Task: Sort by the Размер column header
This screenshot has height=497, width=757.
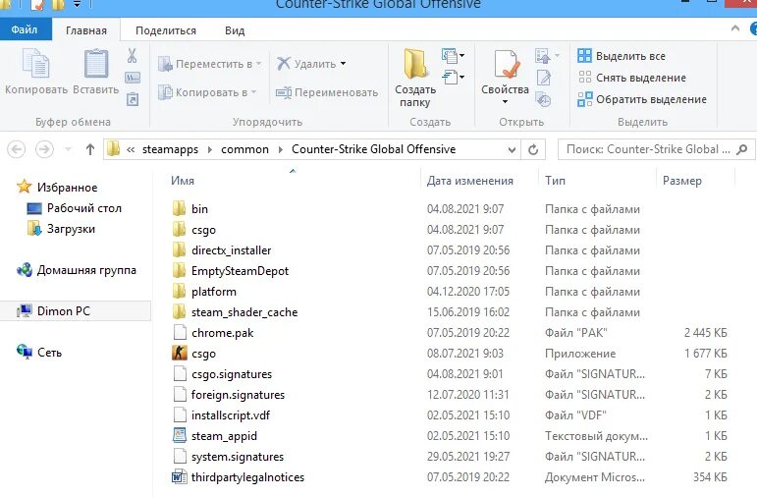Action: pyautogui.click(x=681, y=181)
